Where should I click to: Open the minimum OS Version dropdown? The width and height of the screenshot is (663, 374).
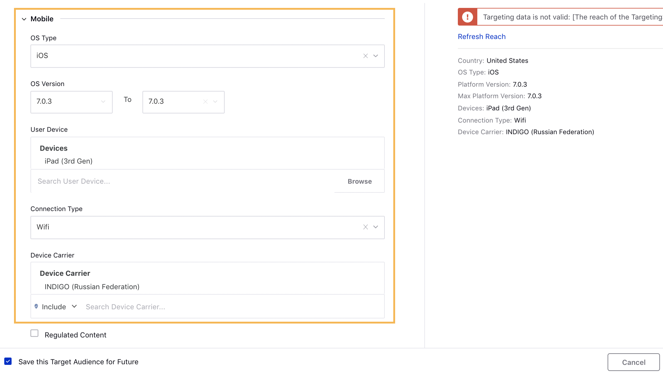point(103,102)
